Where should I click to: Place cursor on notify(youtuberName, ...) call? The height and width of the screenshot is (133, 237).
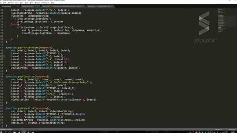click(62, 30)
